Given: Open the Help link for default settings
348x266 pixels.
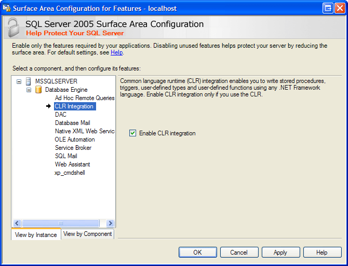Looking at the screenshot, I should coord(116,52).
